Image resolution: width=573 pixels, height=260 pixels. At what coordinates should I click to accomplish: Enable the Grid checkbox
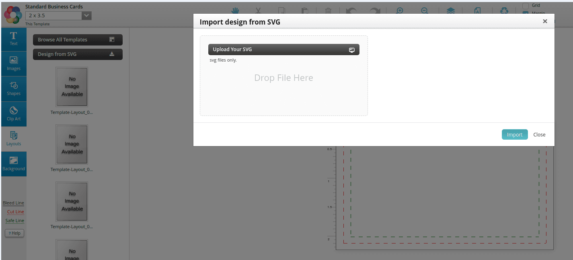pos(525,6)
